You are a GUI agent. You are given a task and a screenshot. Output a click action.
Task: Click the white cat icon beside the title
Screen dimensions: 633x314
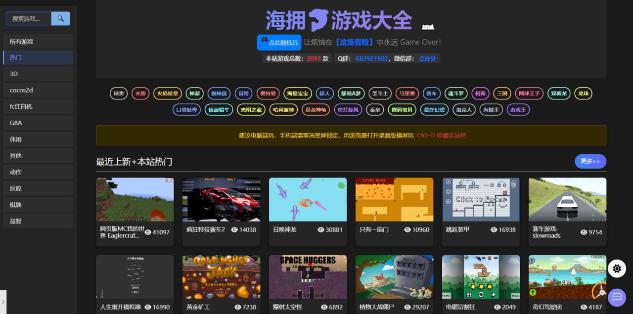tap(428, 27)
